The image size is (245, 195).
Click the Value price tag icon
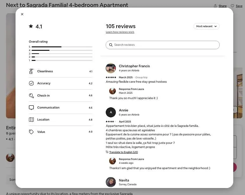31,132
